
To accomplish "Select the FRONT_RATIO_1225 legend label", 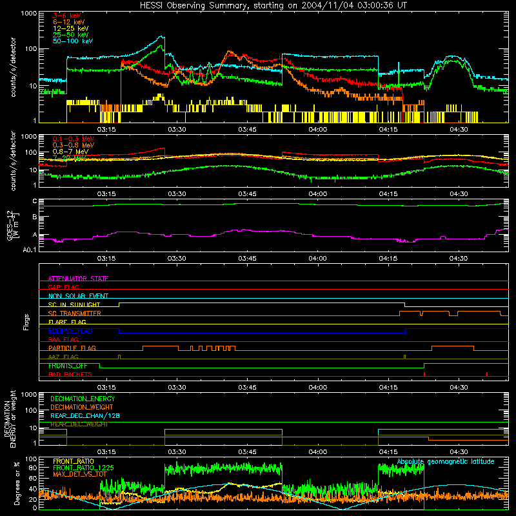I will (x=83, y=468).
